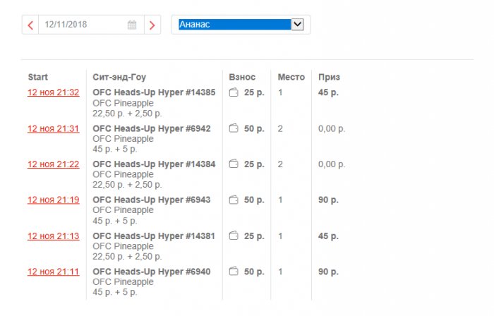Open the 12 ноя 21:32 tournament link
This screenshot has width=494, height=316.
[x=53, y=92]
